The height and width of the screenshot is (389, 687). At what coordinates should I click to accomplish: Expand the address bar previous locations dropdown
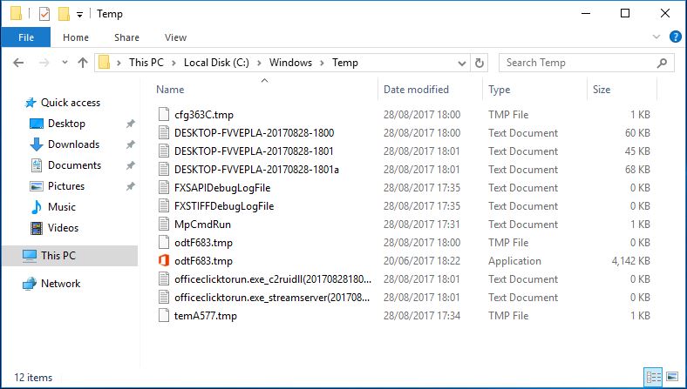click(x=461, y=63)
